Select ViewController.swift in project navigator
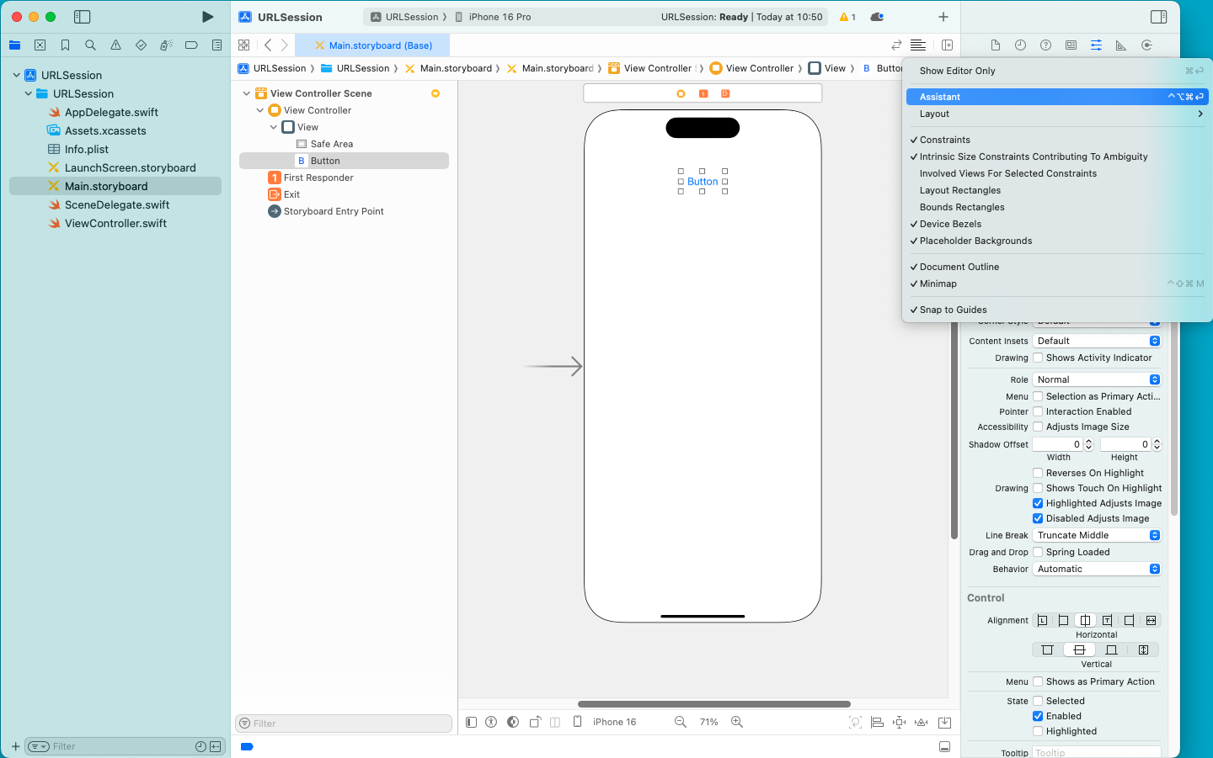1213x758 pixels. [x=115, y=223]
